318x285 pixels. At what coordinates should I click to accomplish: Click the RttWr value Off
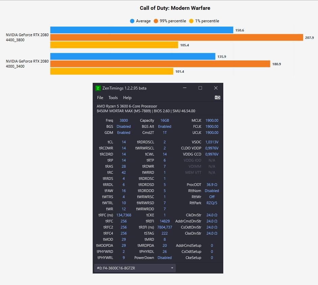pos(212,197)
